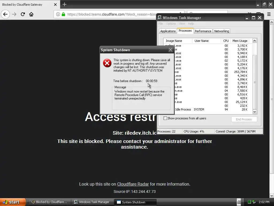This screenshot has width=274, height=206.
Task: Open the Networking tab
Action: [221, 31]
